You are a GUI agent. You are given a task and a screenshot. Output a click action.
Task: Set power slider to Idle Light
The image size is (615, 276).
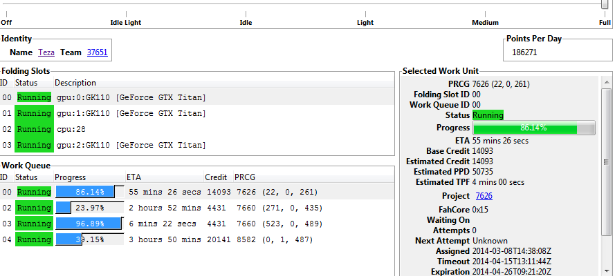(x=126, y=23)
